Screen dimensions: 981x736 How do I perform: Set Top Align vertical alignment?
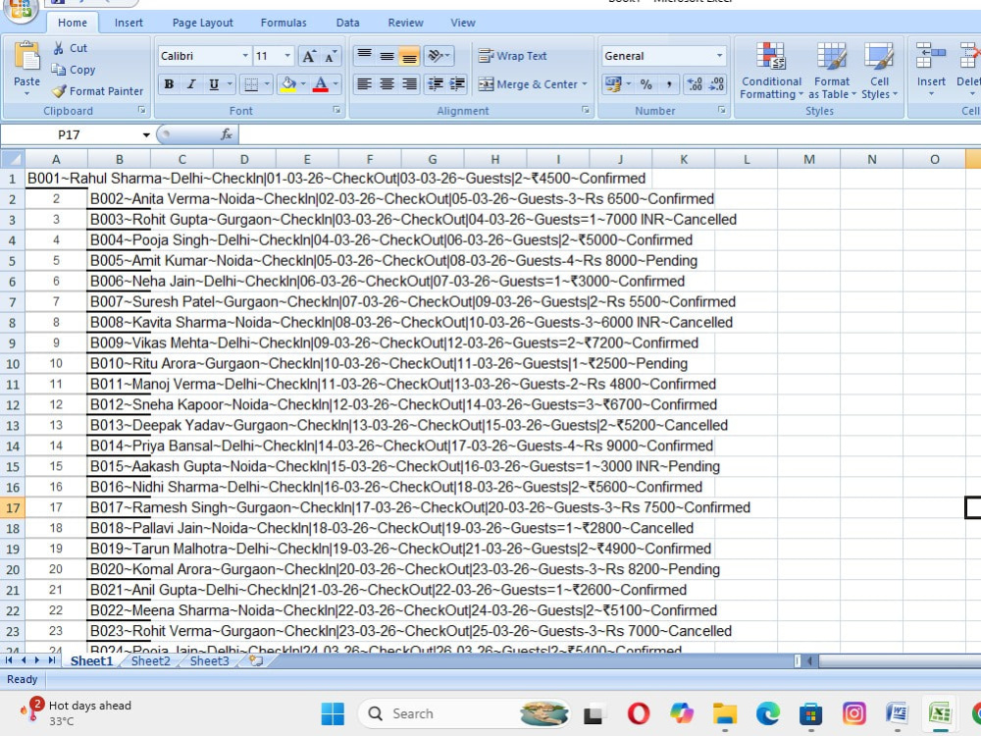(364, 56)
